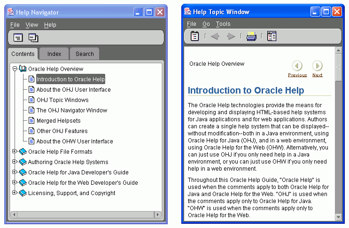Expand Oracle Help for the Web Developer's Guide node
The height and width of the screenshot is (228, 349).
point(15,182)
